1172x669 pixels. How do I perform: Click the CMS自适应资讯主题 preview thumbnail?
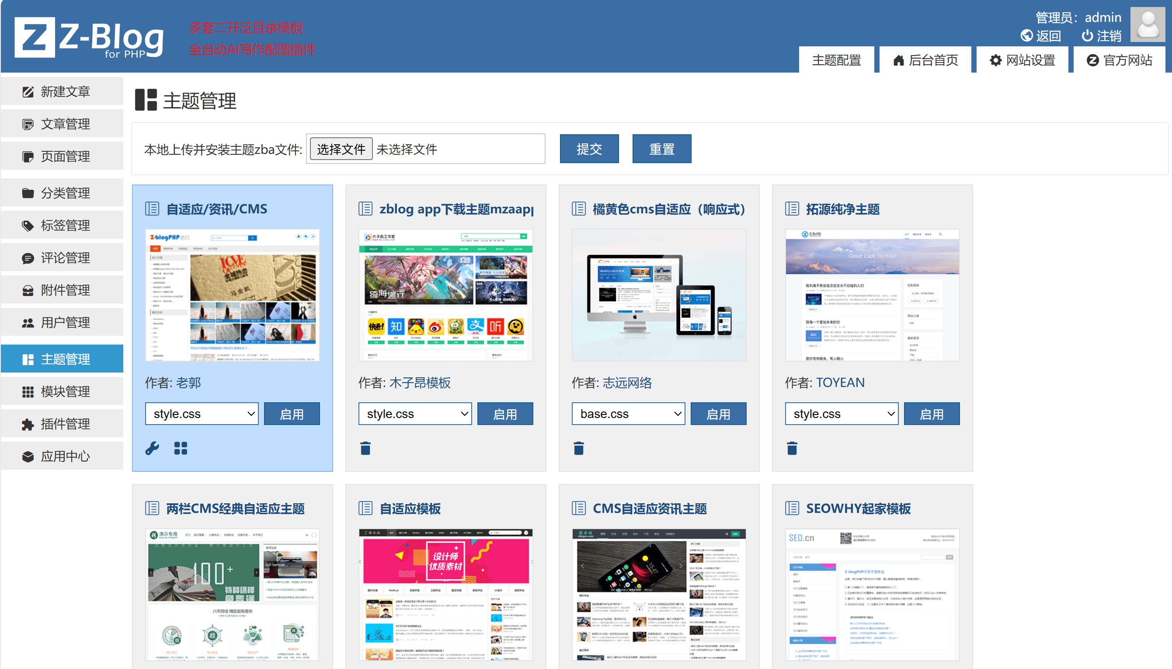[658, 595]
